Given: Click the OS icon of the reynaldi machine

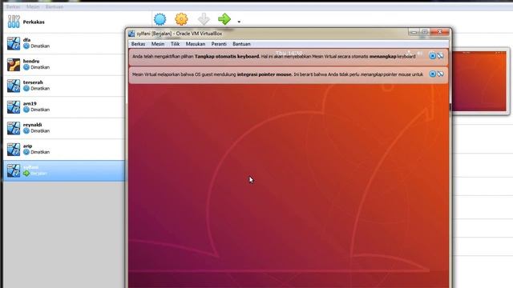Looking at the screenshot, I should (x=14, y=128).
